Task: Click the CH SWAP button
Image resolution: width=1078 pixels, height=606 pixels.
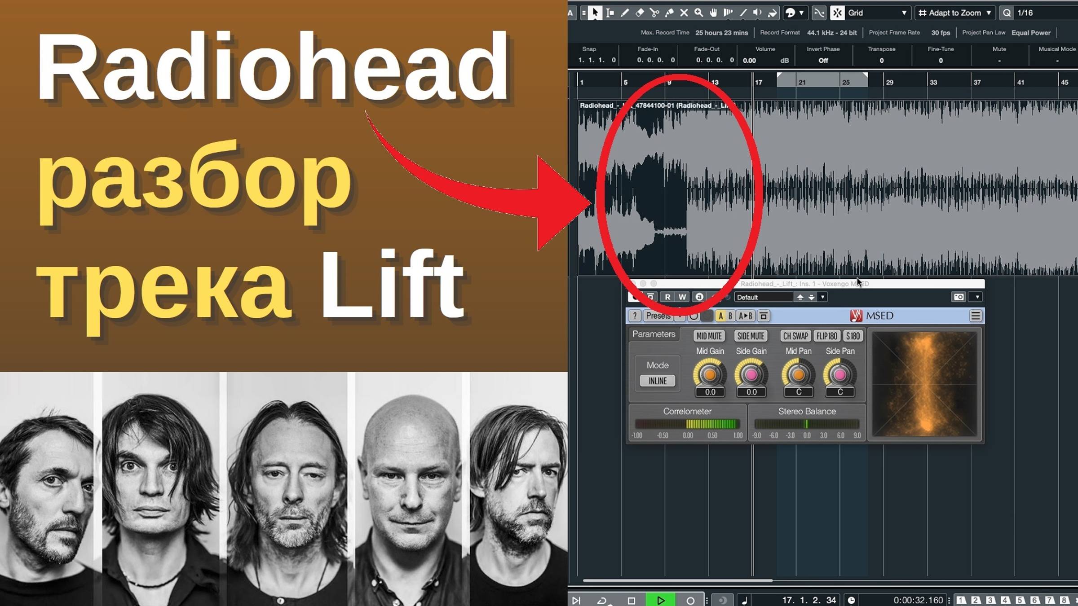Action: pos(796,336)
